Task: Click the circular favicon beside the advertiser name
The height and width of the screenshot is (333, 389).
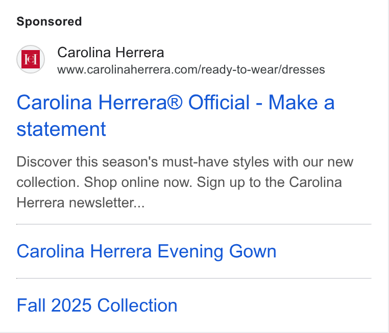Action: (x=31, y=59)
